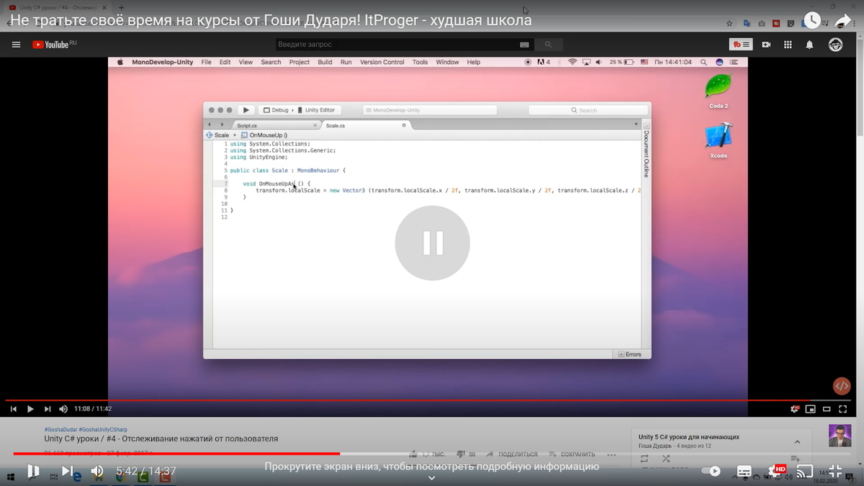Add video to Watch Later with clock icon
Image resolution: width=864 pixels, height=486 pixels.
pyautogui.click(x=811, y=20)
